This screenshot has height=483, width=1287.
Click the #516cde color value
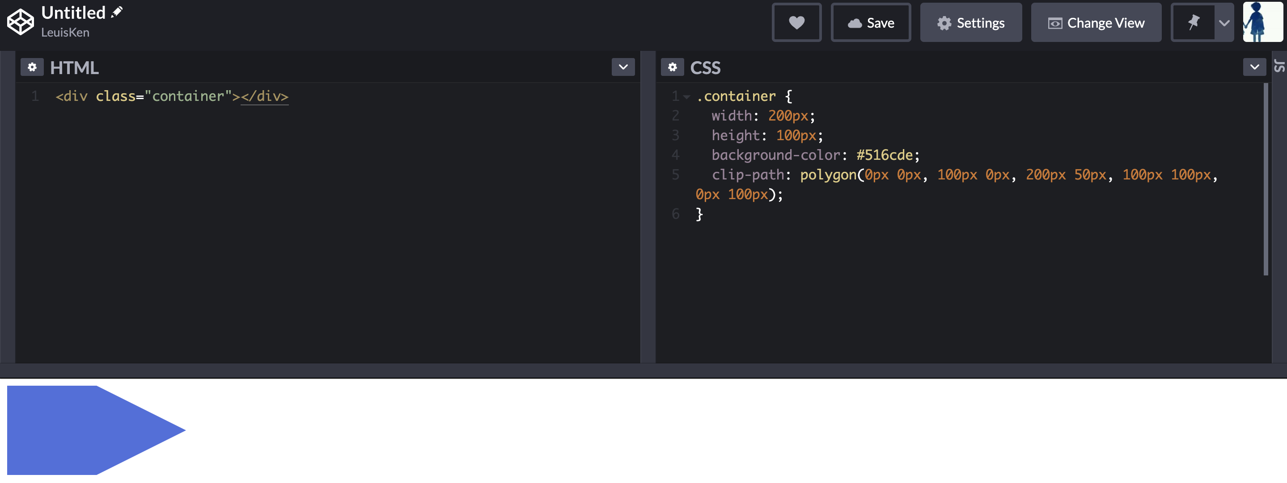click(x=885, y=155)
